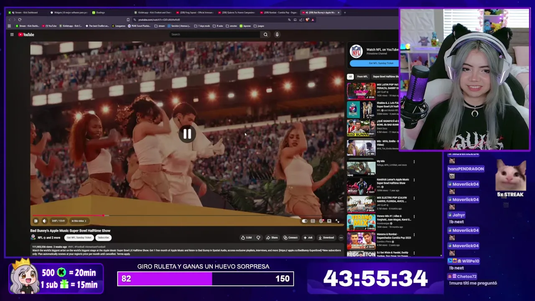Open the 'Japones' bookmark folder

(245, 26)
